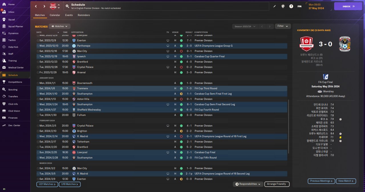The height and width of the screenshot is (192, 365).
Task: Click the back navigation arrow
Action: 36,6
